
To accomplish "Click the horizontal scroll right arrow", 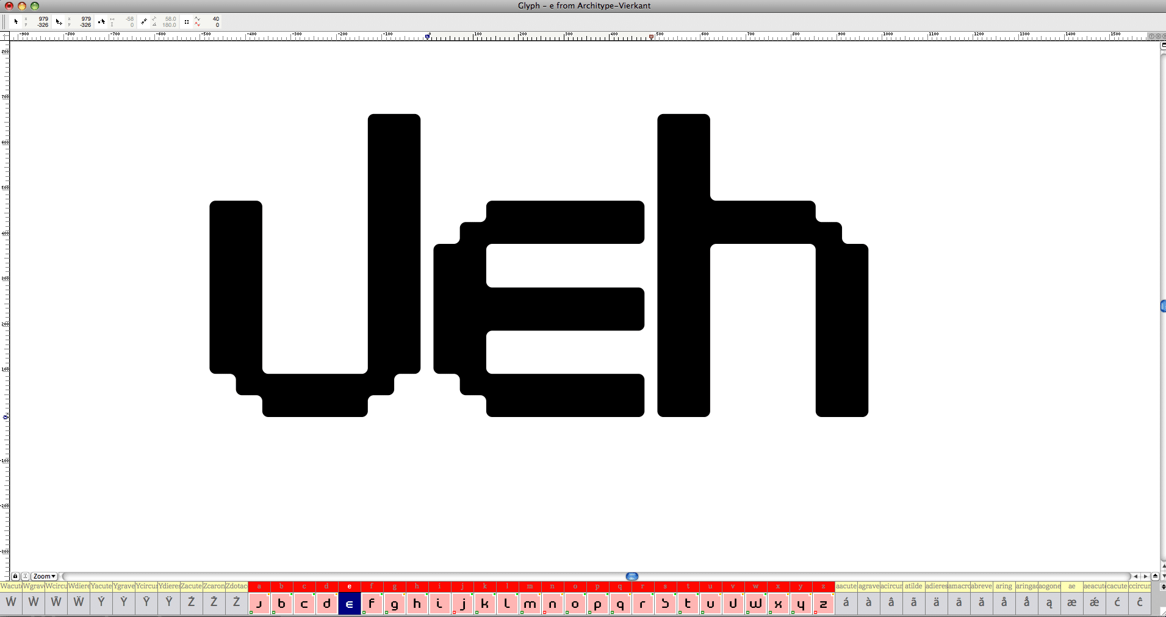I will click(x=1145, y=576).
